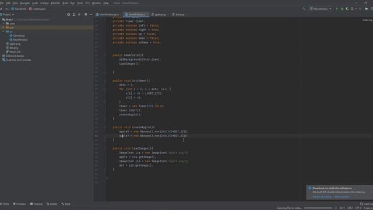Click the Debug bug icon
Viewport: 373px width, 210px height.
342,9
